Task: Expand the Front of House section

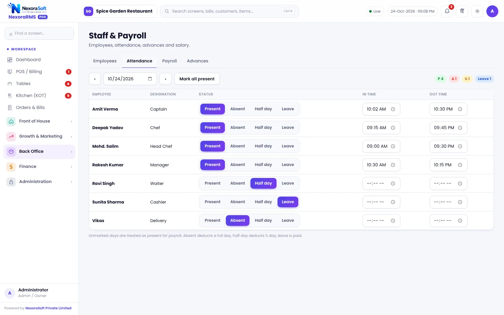Action: (x=39, y=121)
